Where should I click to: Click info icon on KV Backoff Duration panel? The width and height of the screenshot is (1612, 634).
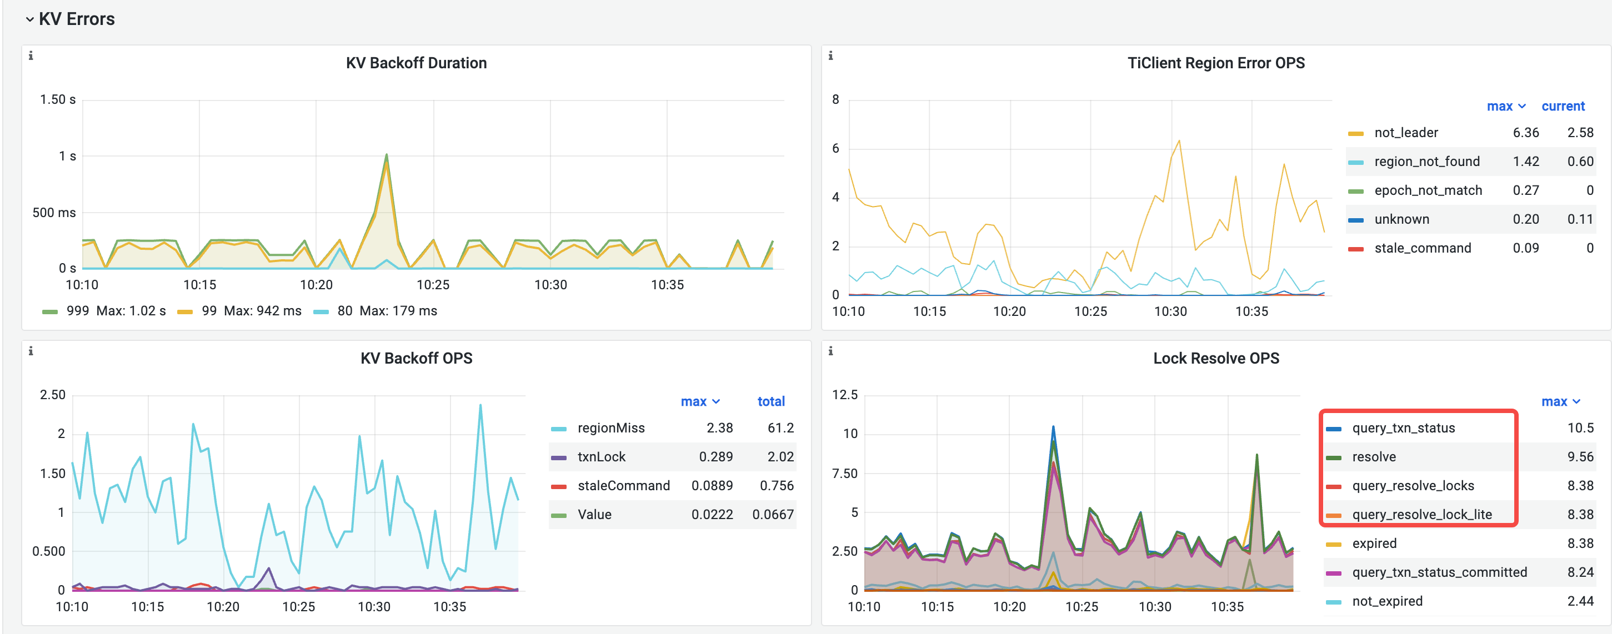[31, 56]
